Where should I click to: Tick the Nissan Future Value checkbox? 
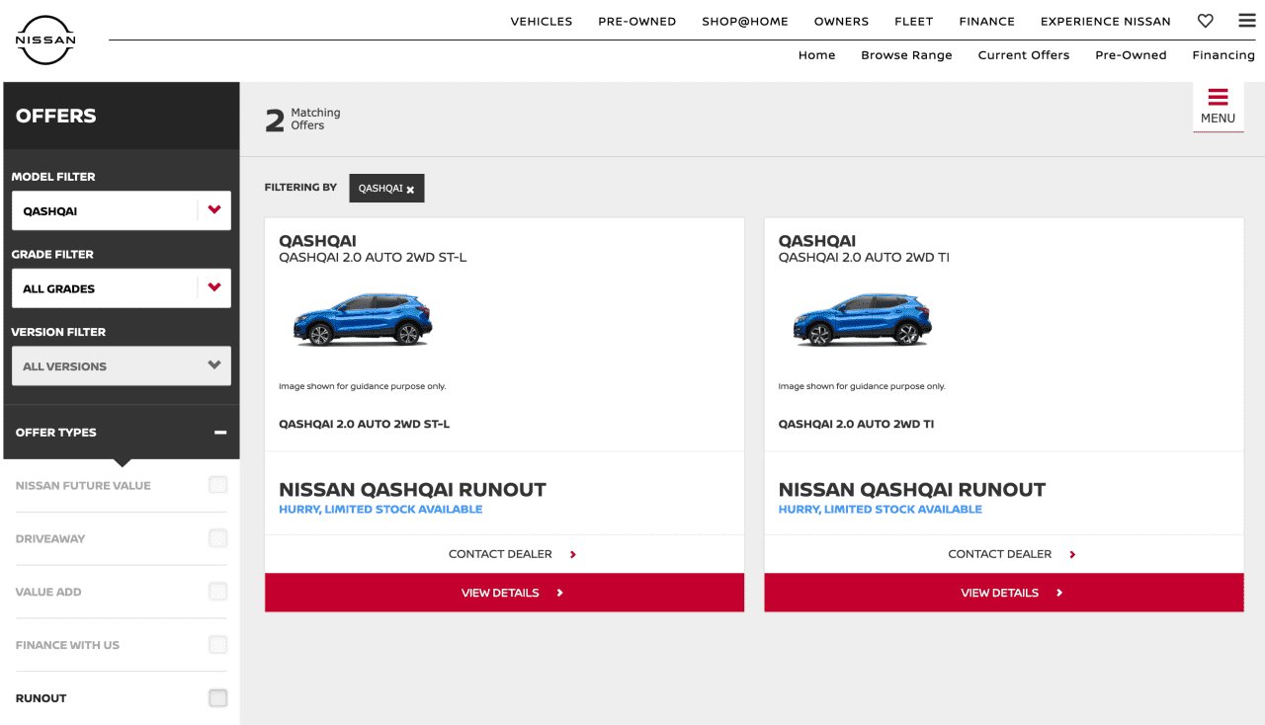coord(218,485)
